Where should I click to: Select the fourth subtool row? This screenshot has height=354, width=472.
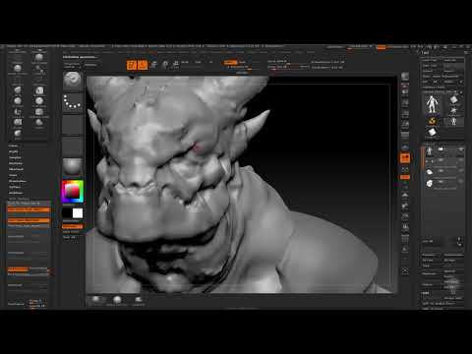coord(443,183)
